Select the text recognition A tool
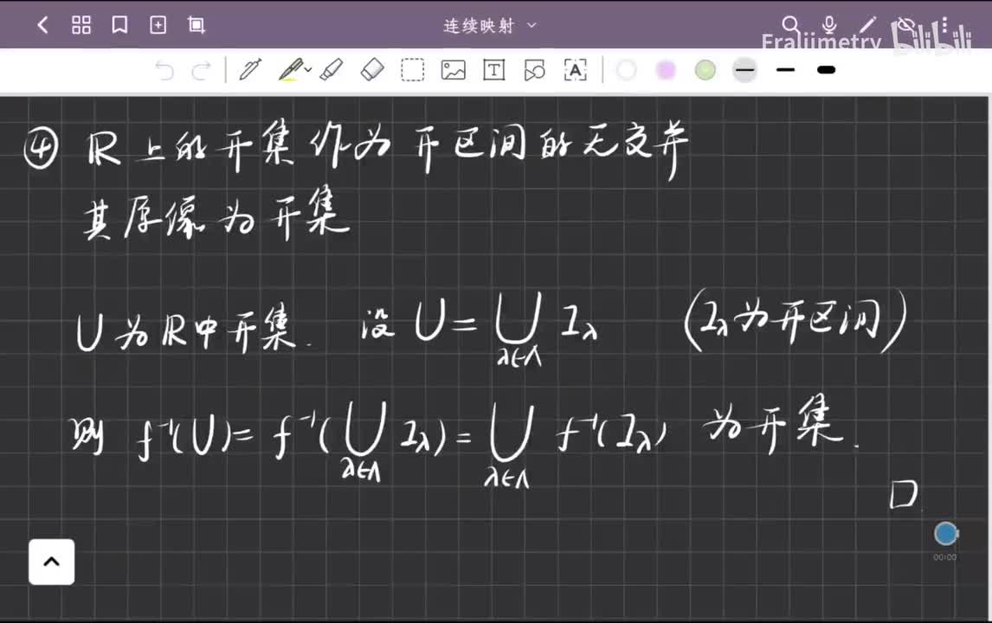992x623 pixels. (575, 70)
